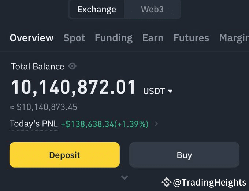Select the Funding tab

tap(114, 38)
